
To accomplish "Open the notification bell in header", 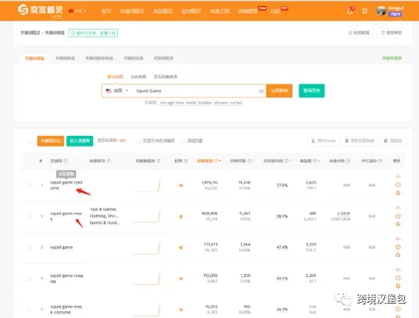I will pyautogui.click(x=349, y=11).
